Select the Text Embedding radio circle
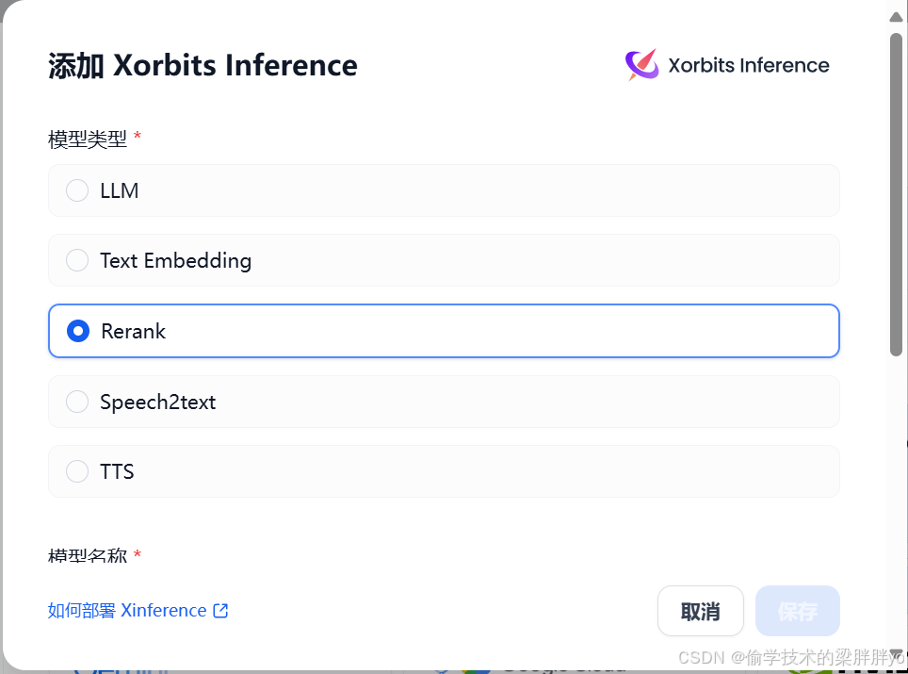This screenshot has height=674, width=908. [x=77, y=260]
